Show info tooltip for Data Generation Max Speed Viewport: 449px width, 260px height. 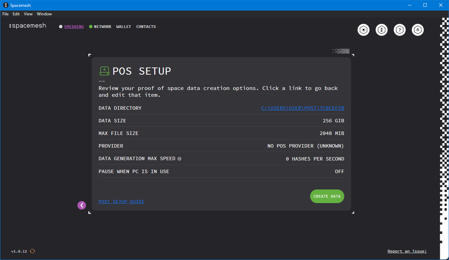click(179, 159)
